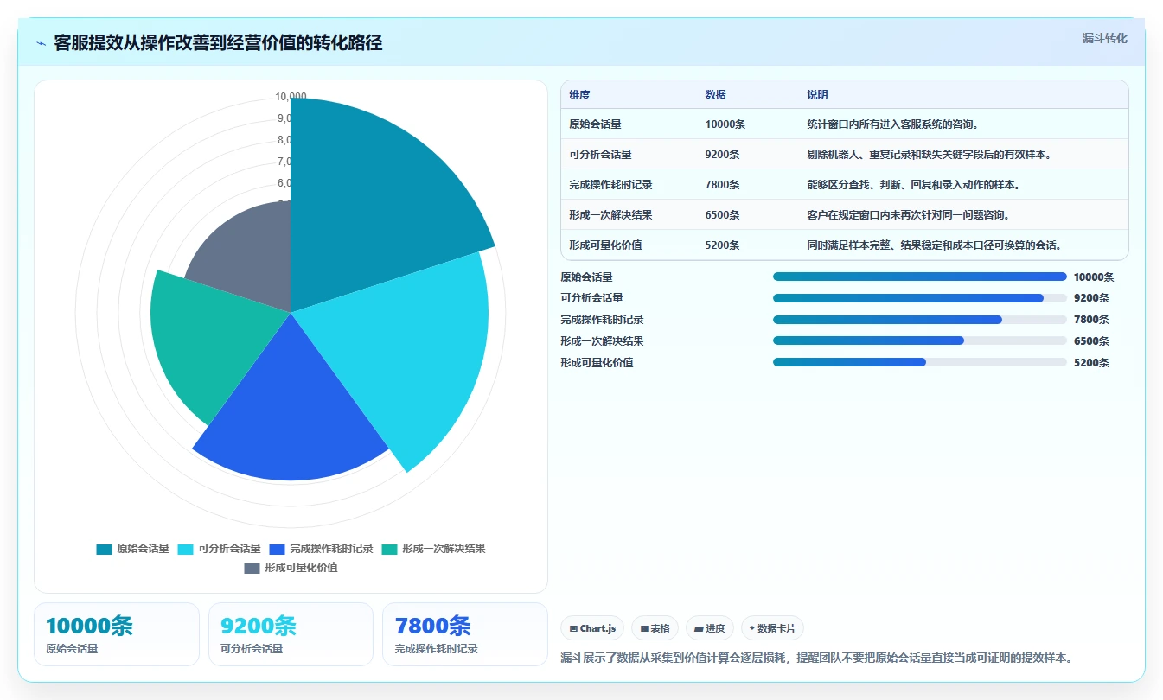1163x700 pixels.
Task: Click the 表格 tag chip
Action: pos(655,628)
